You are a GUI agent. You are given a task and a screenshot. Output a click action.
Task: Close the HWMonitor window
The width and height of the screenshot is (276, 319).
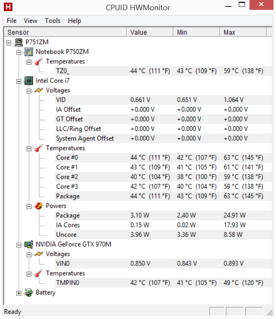(261, 5)
